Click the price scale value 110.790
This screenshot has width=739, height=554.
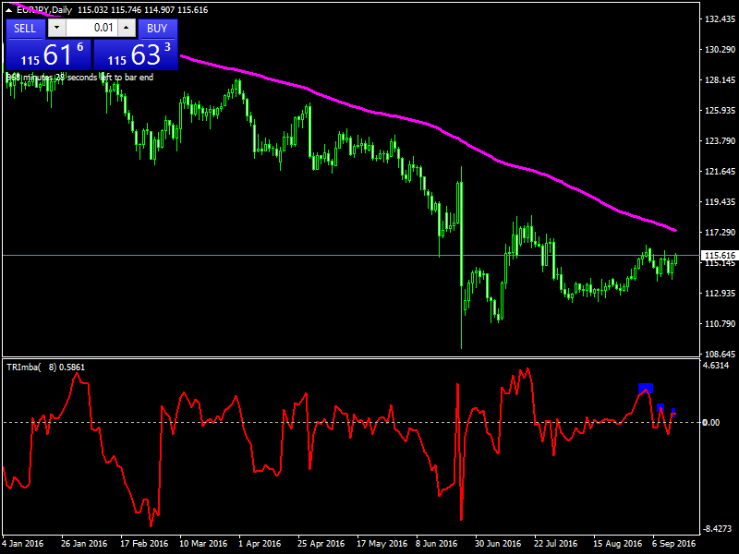[x=720, y=324]
